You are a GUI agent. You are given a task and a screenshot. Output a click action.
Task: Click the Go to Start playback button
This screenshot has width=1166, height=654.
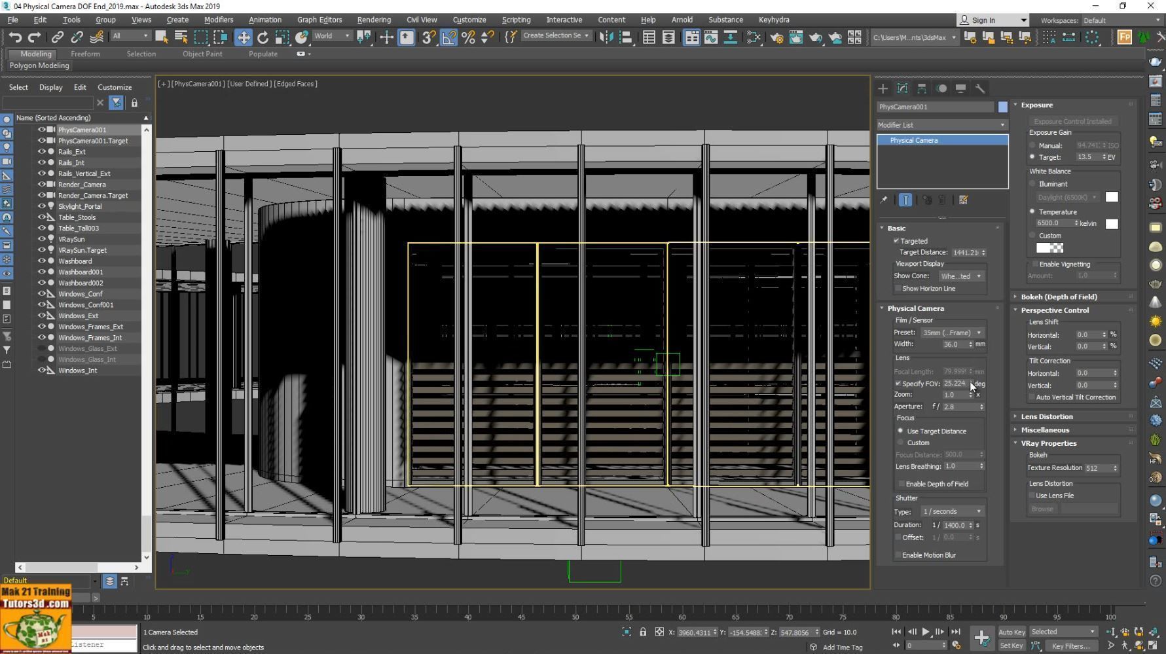point(896,632)
